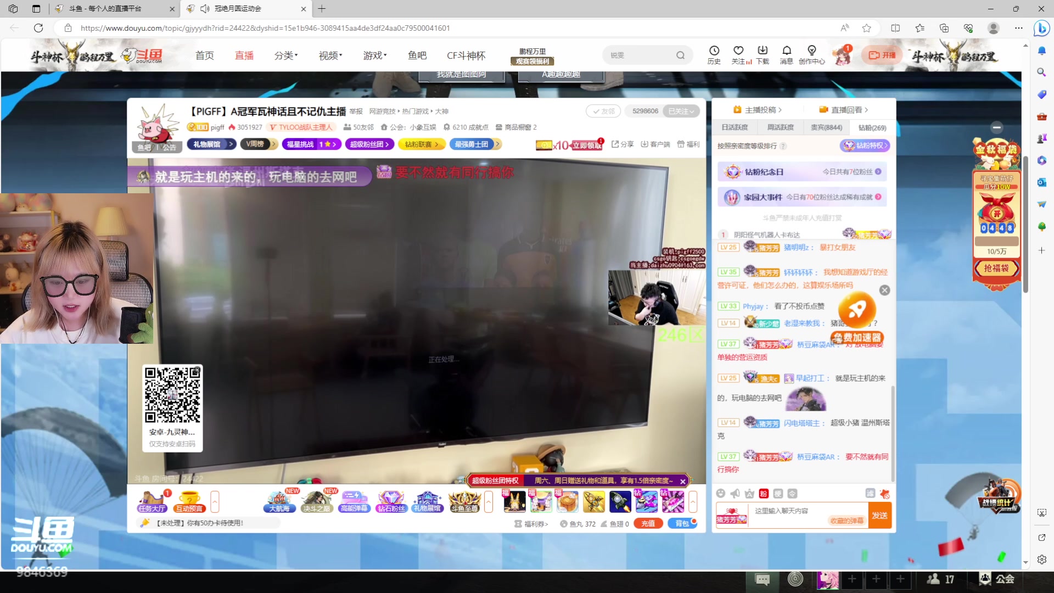Open 钻石粉丝 diamond icon
The width and height of the screenshot is (1054, 593).
click(x=391, y=501)
